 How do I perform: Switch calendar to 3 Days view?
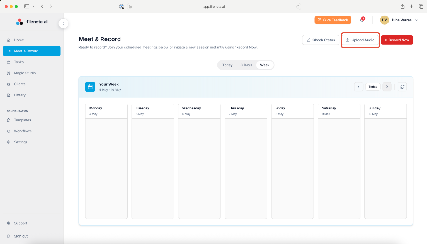click(x=246, y=65)
